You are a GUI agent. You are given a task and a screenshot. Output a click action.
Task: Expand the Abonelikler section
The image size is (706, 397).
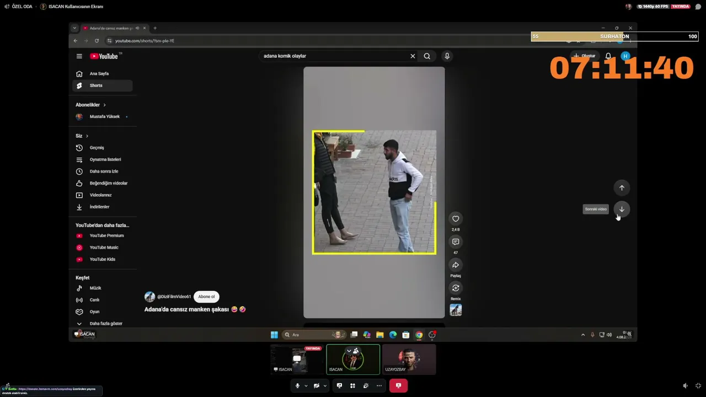(x=90, y=105)
